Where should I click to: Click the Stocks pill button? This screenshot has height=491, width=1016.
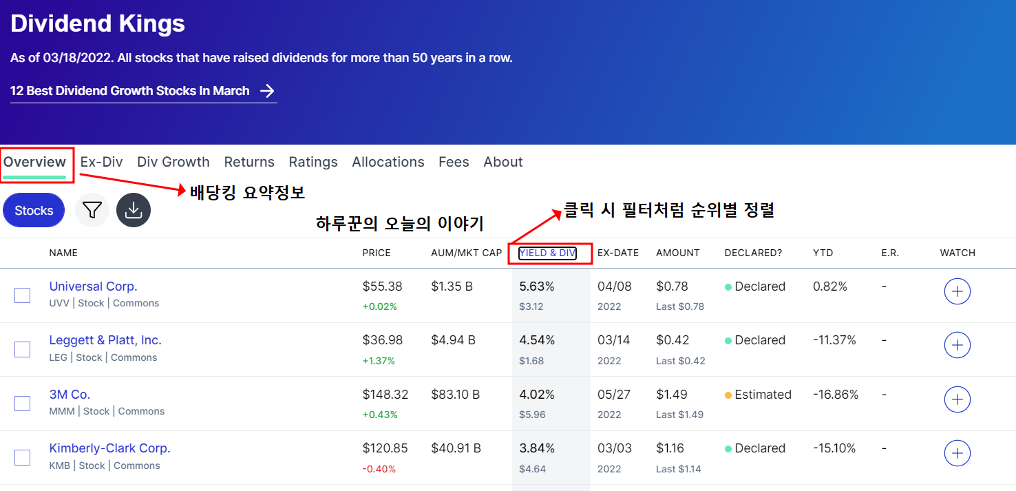coord(34,210)
